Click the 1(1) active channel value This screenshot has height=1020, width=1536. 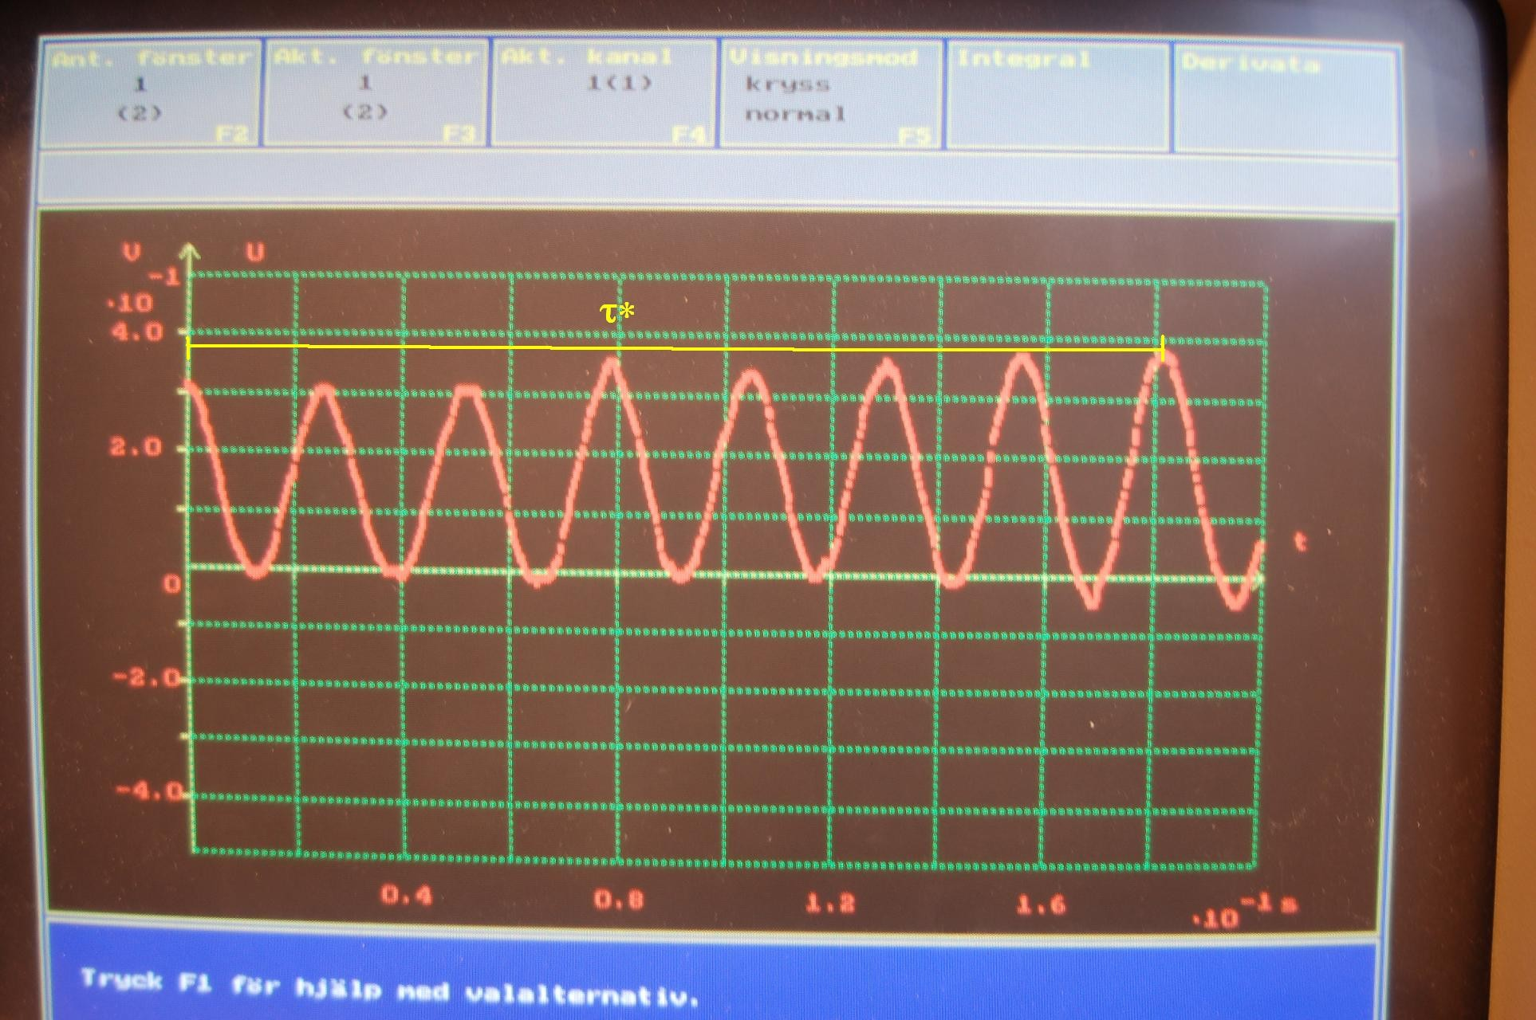coord(619,82)
